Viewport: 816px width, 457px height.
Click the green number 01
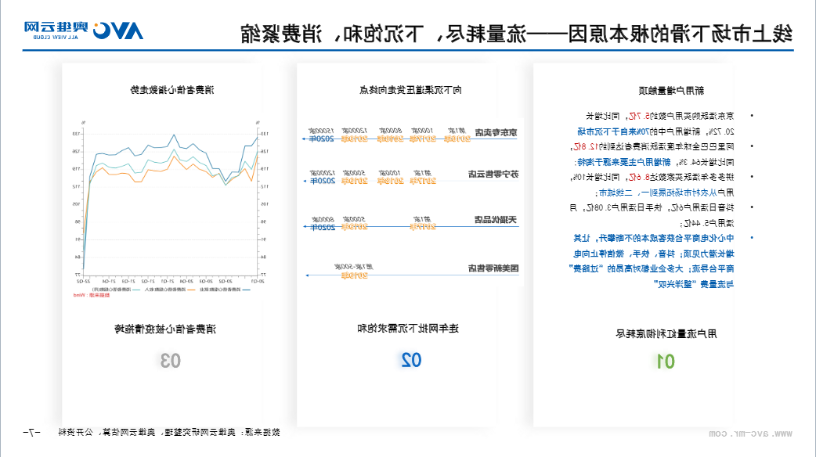click(x=666, y=361)
